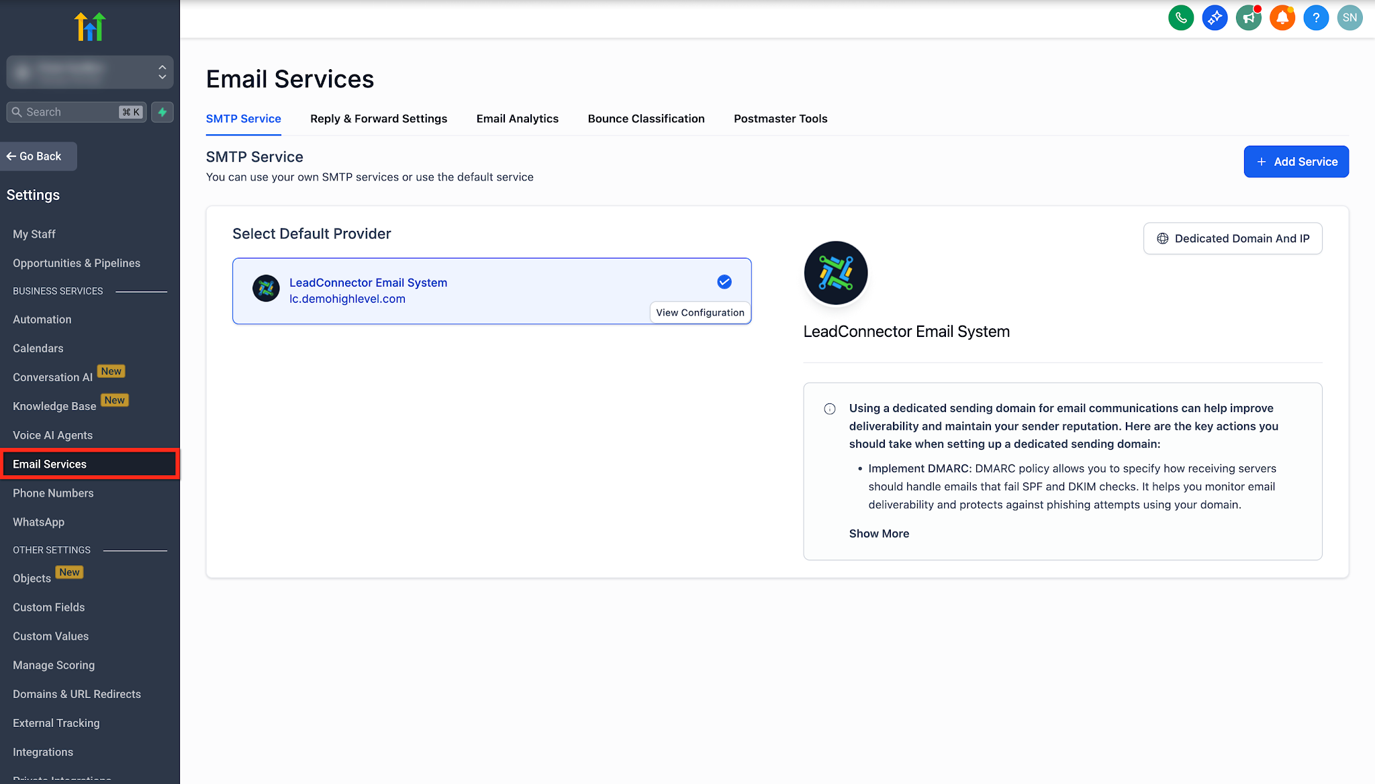Open the Email Analytics tab
The image size is (1375, 784).
517,119
